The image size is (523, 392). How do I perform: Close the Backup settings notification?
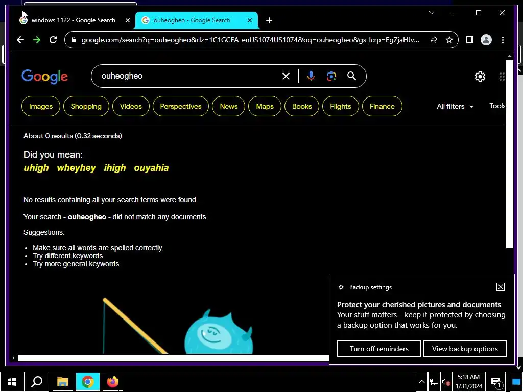(501, 287)
